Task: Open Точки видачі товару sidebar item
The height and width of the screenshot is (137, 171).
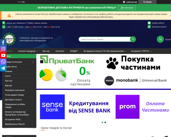Action: (x=15, y=95)
